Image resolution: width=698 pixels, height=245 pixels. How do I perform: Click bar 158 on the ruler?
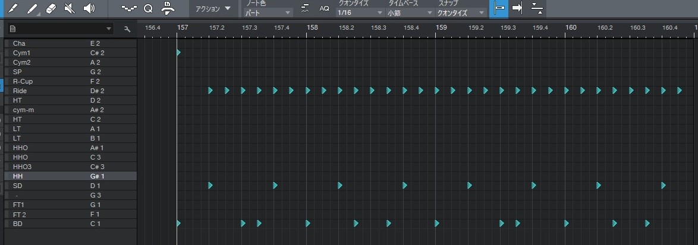click(x=313, y=27)
